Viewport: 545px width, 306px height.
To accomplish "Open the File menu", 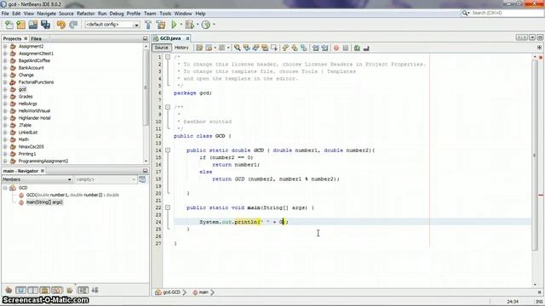I will click(5, 14).
